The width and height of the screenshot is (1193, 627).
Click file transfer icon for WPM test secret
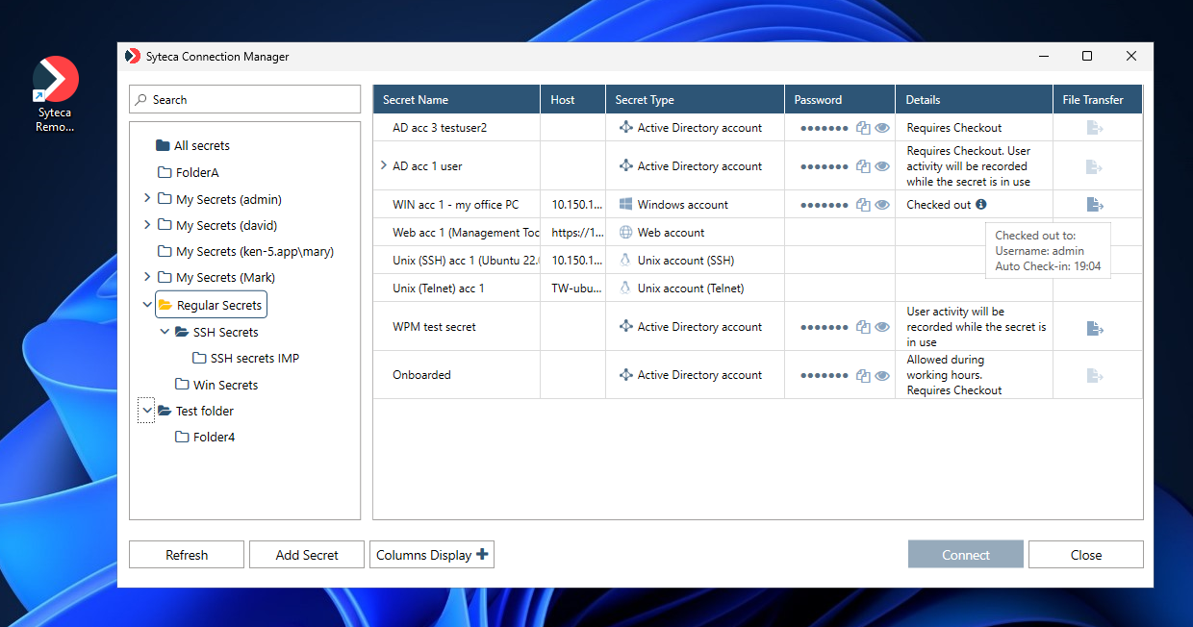tap(1095, 328)
